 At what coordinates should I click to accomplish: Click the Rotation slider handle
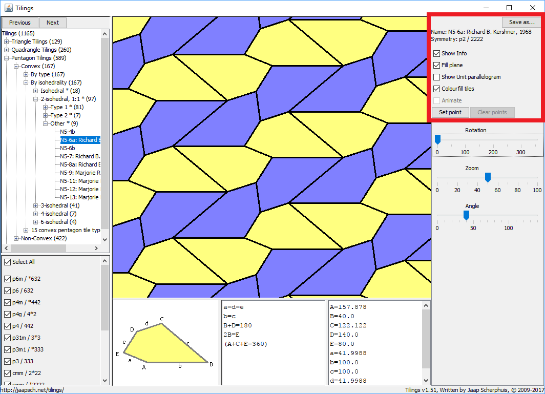tap(437, 139)
